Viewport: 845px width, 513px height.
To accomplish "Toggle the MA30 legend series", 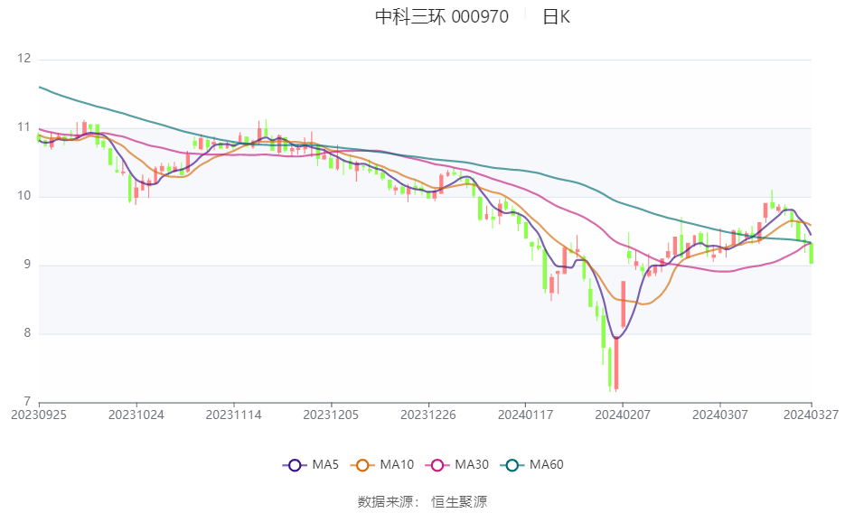I will [x=457, y=464].
